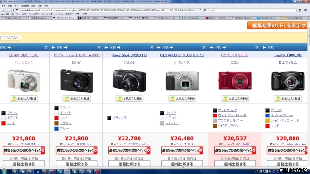Add LUMIX DMC-TZ40 to favorites (お気に入り登録)

pos(24,99)
